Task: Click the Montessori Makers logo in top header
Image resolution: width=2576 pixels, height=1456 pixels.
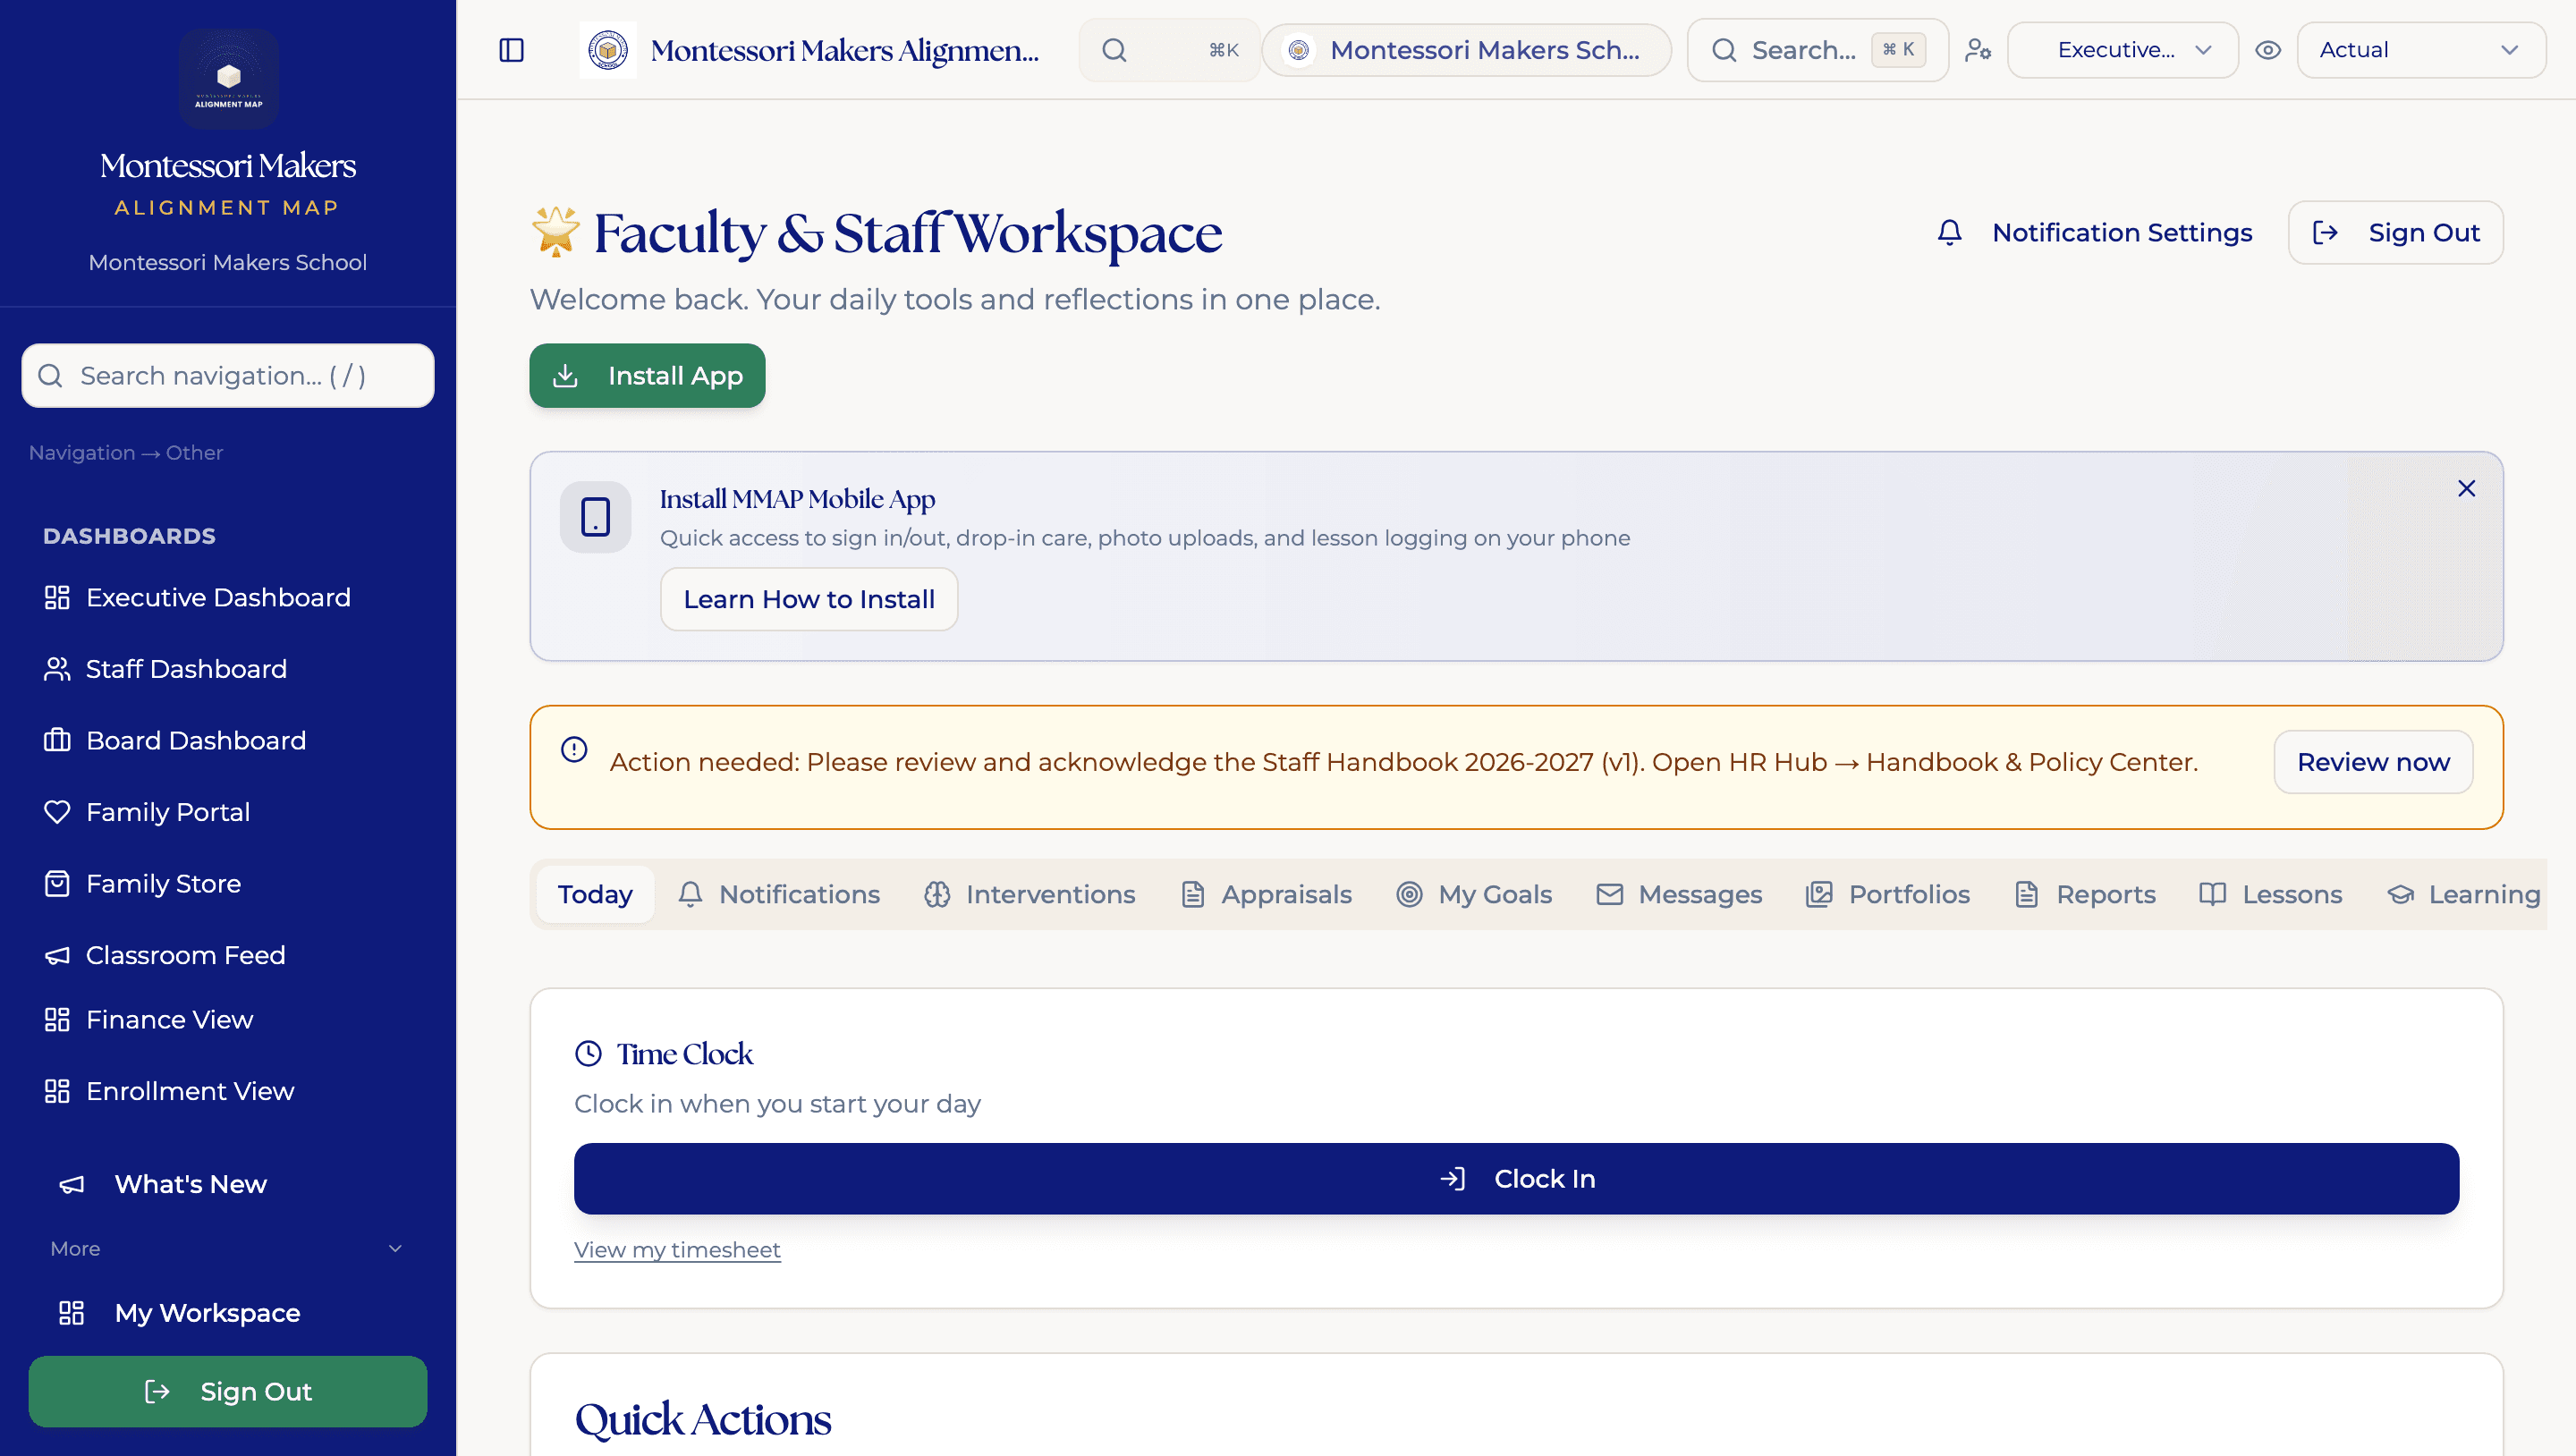Action: [x=607, y=50]
